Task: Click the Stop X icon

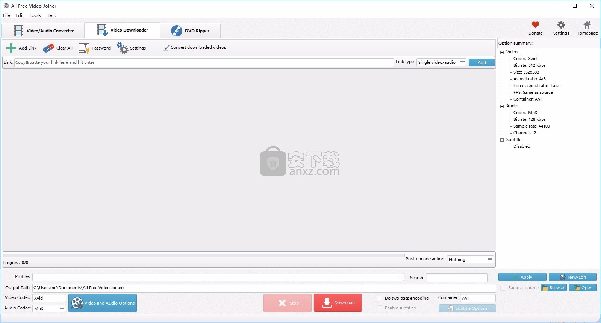Action: pos(282,303)
